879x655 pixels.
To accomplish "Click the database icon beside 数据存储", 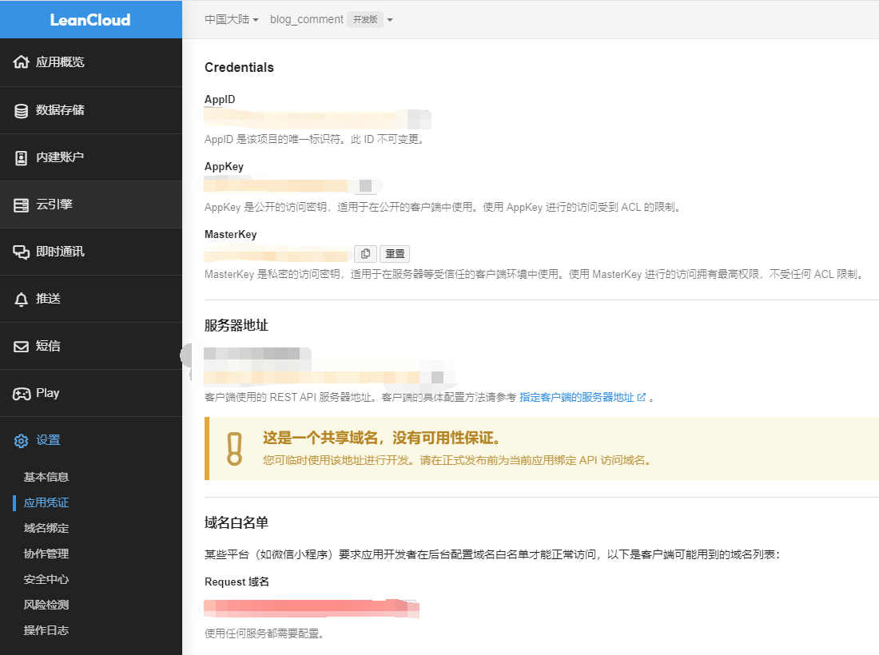I will point(22,110).
